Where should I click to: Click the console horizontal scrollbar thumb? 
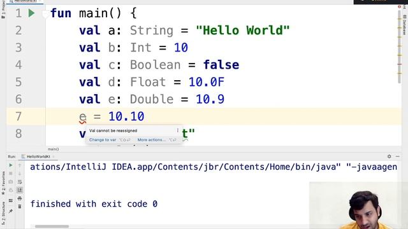(52, 226)
